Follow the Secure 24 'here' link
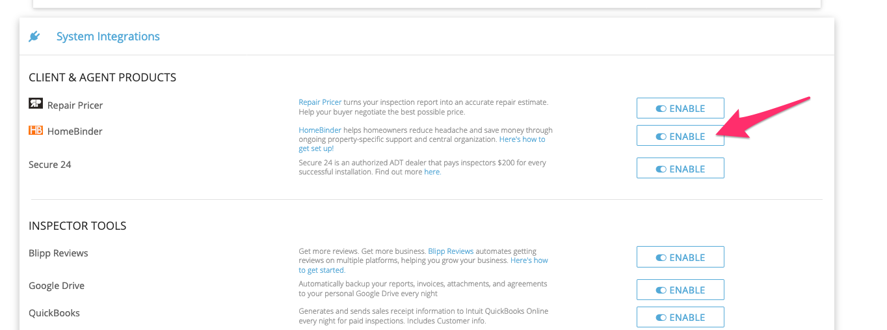 (432, 172)
